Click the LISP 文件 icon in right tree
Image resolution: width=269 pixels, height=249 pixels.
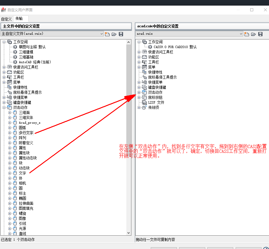tap(144, 103)
